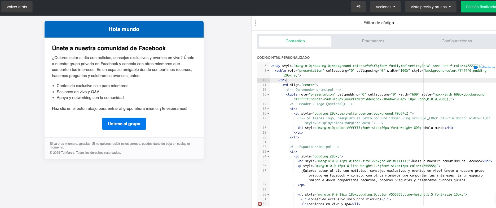Click the panel drag handle dots icon
This screenshot has width=496, height=208.
point(256,23)
